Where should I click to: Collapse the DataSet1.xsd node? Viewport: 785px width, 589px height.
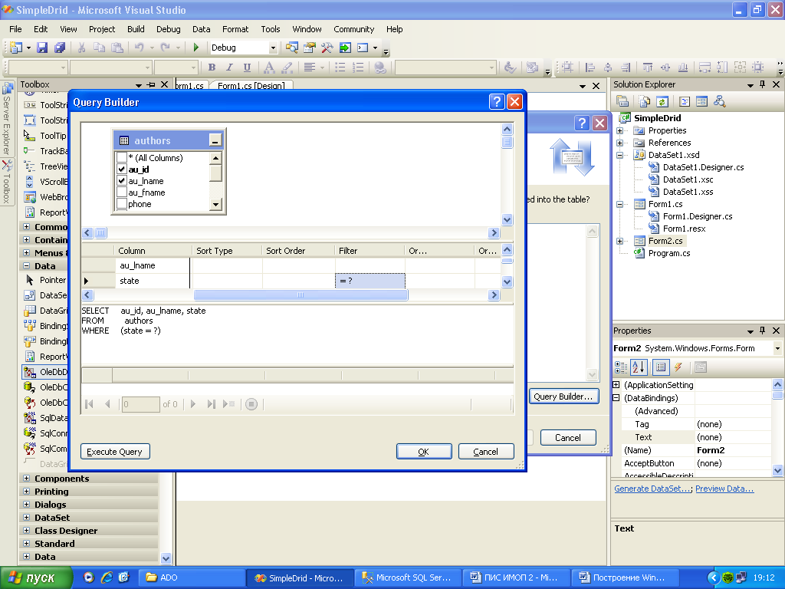(619, 155)
